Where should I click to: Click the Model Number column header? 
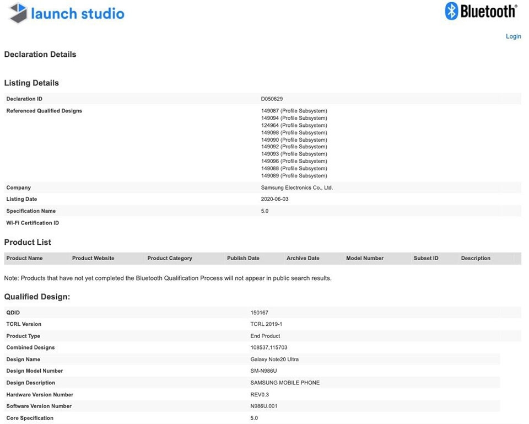click(x=364, y=258)
